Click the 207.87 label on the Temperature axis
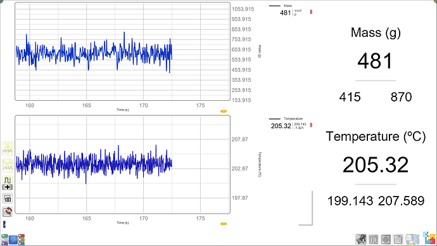The height and width of the screenshot is (246, 437). pos(239,139)
